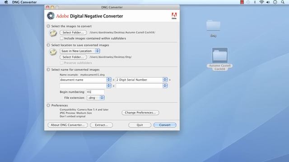Click the /Users/davidrowley/Desktop/Dng/ path text

click(x=111, y=57)
